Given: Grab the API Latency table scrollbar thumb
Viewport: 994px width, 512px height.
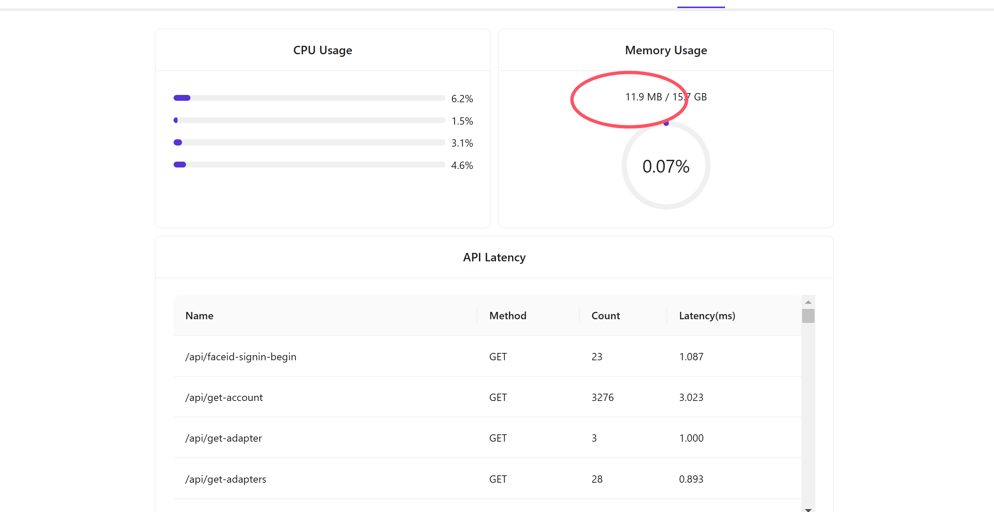Looking at the screenshot, I should click(x=808, y=316).
